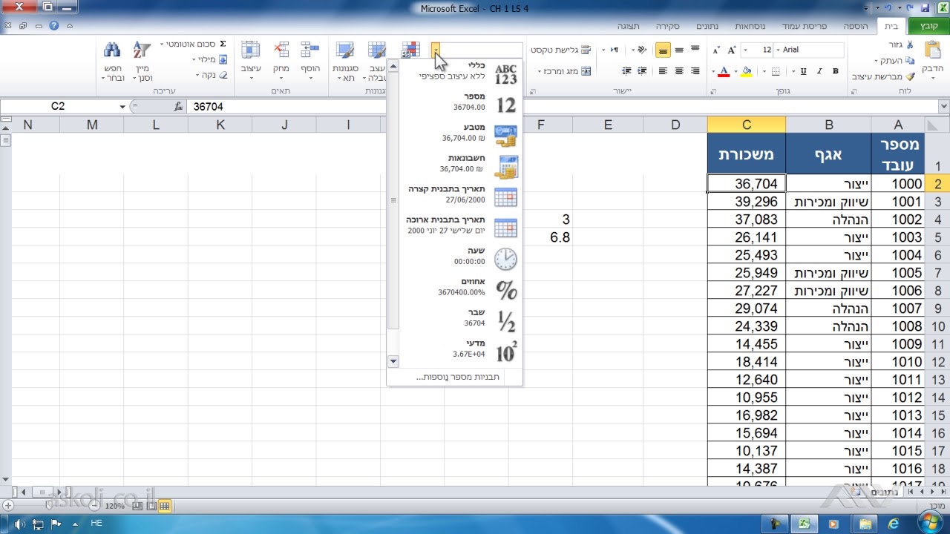Click the insert function fx button
Screen dimensions: 950x534
click(x=178, y=107)
